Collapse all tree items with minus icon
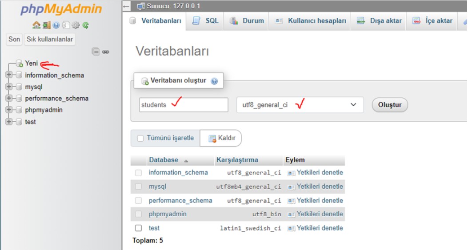Viewport: 468px width, 250px height. click(x=96, y=52)
